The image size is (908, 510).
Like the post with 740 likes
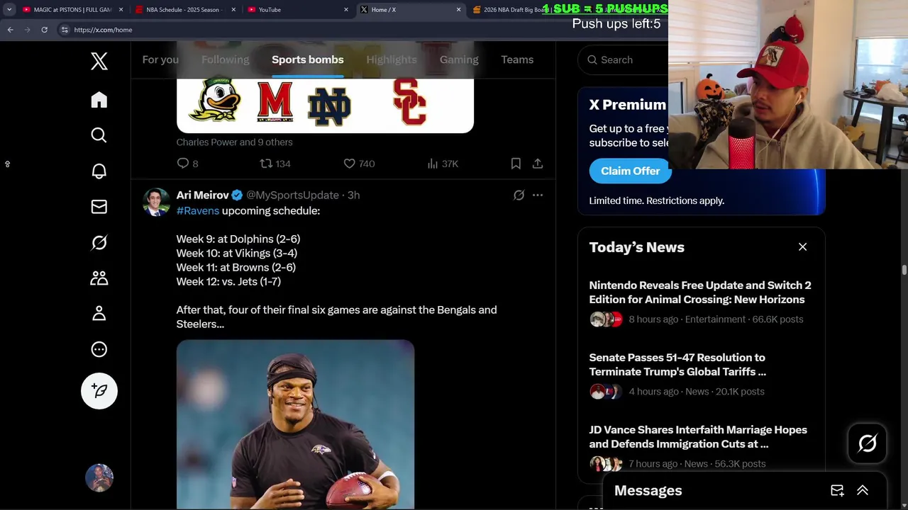[359, 164]
